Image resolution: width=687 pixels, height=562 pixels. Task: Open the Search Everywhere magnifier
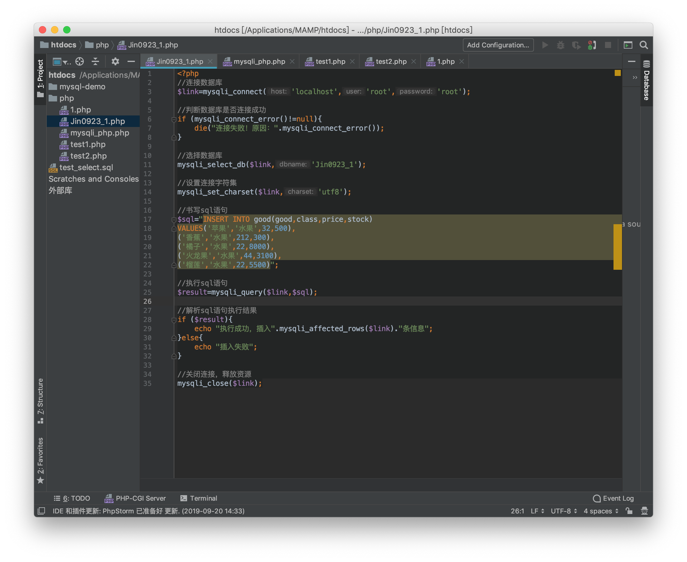(644, 45)
